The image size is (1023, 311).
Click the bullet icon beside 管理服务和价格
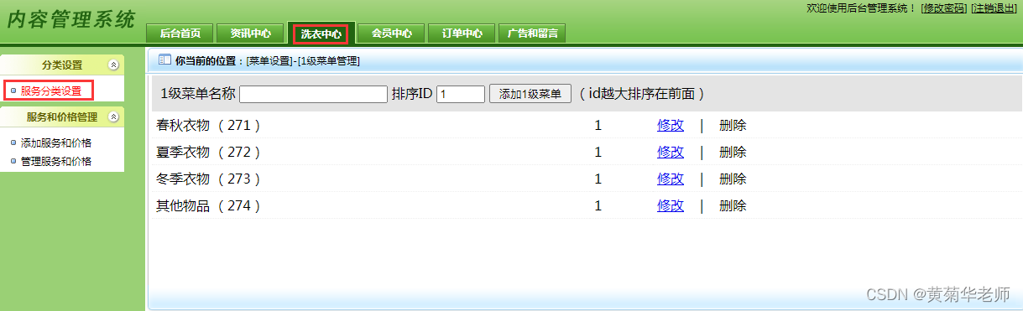tap(13, 161)
